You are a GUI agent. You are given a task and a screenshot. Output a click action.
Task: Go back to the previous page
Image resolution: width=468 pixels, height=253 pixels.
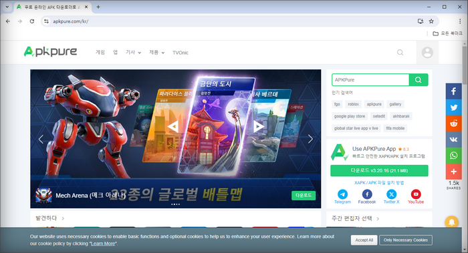(8, 21)
